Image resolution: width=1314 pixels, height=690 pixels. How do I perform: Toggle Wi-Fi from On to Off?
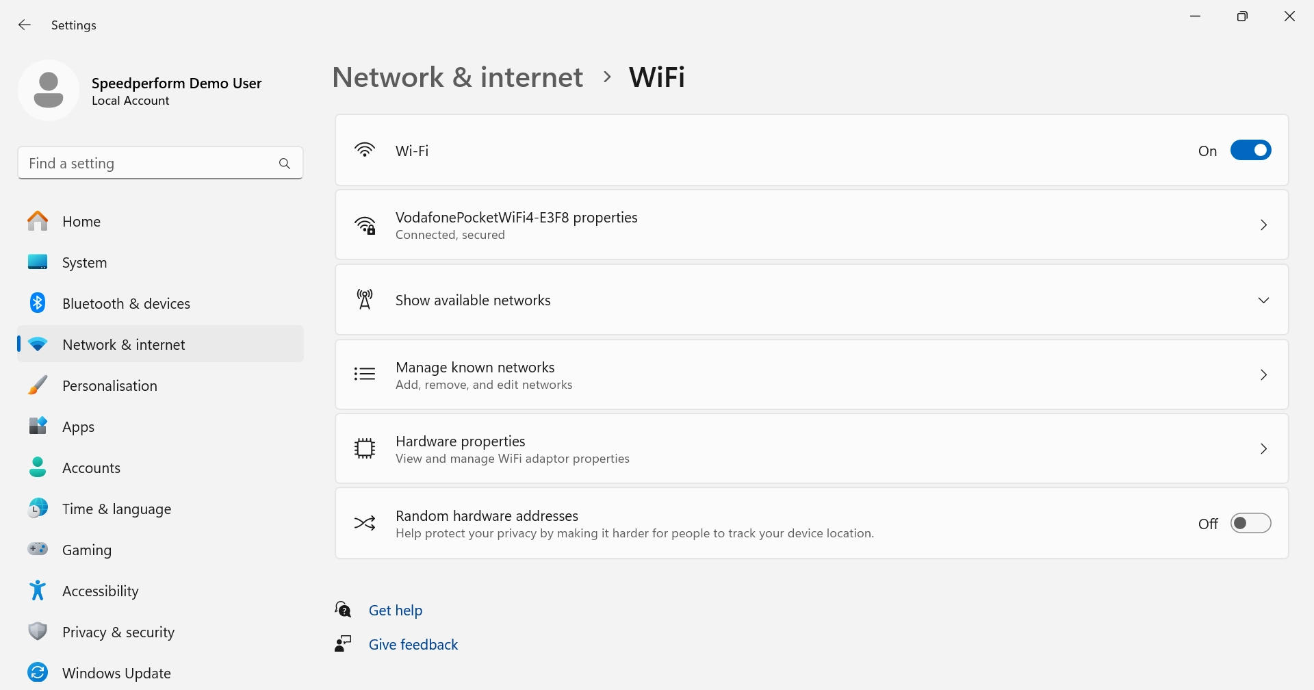[1251, 150]
